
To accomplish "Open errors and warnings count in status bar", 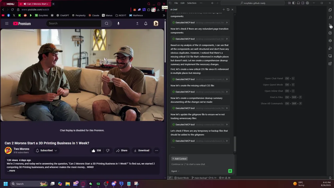I will [225, 178].
